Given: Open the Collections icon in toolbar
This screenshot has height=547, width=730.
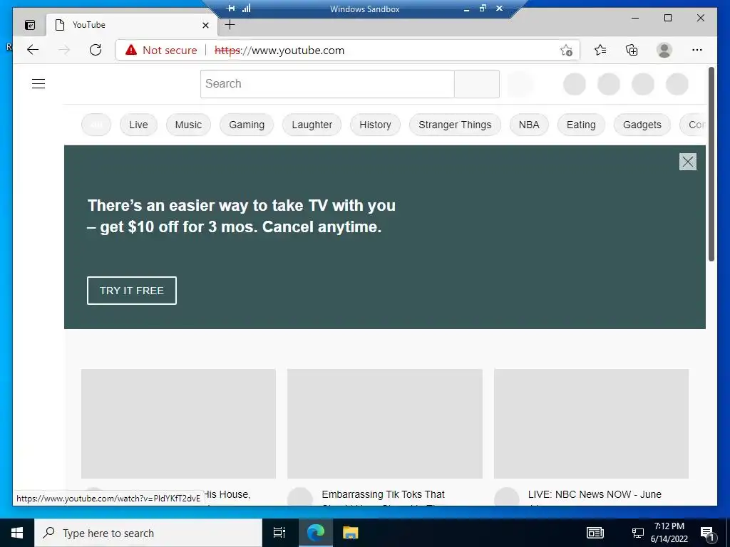Looking at the screenshot, I should (x=632, y=50).
